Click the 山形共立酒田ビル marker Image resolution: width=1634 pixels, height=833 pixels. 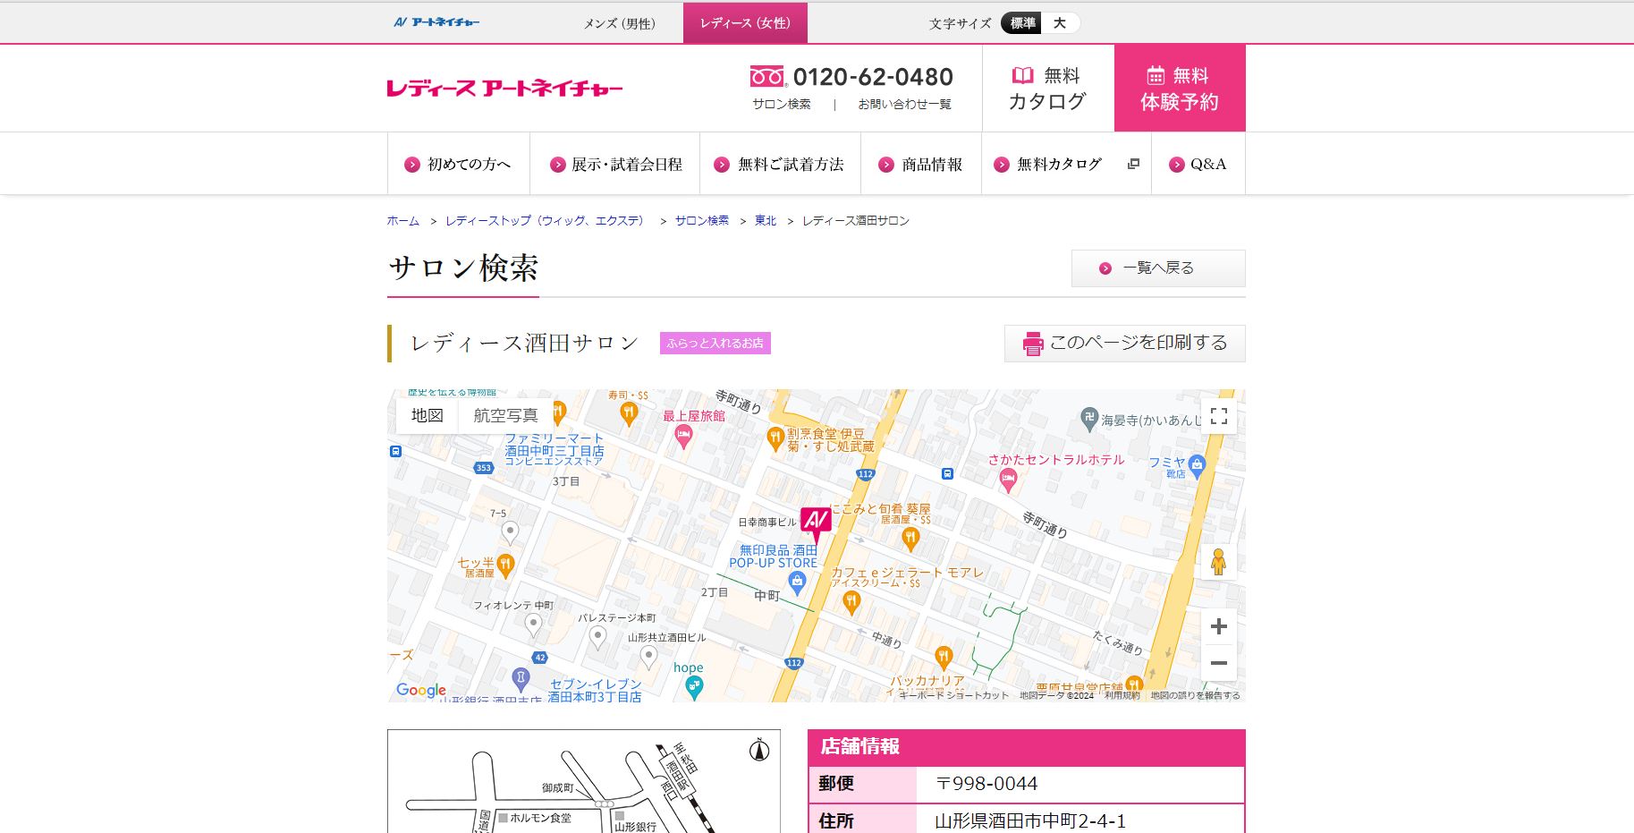650,658
